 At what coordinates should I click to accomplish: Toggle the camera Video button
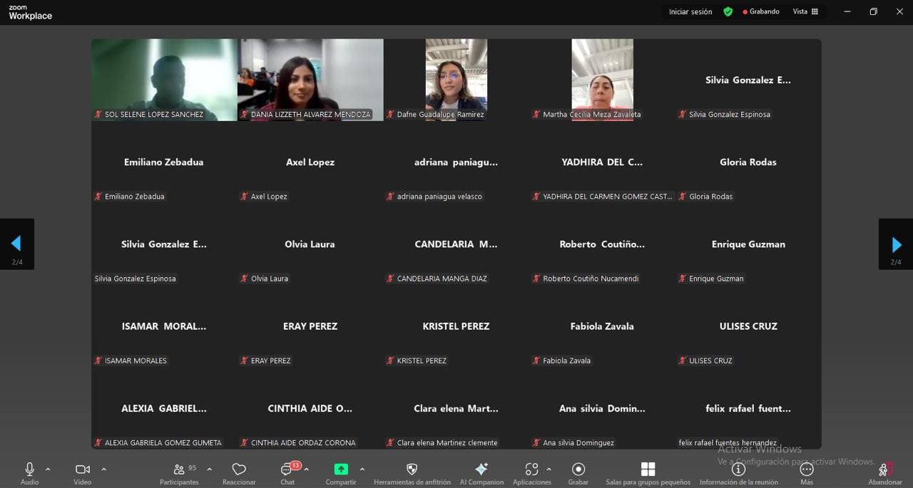83,469
